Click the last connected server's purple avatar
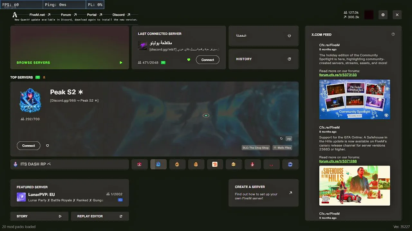This screenshot has height=231, width=412. tap(143, 46)
